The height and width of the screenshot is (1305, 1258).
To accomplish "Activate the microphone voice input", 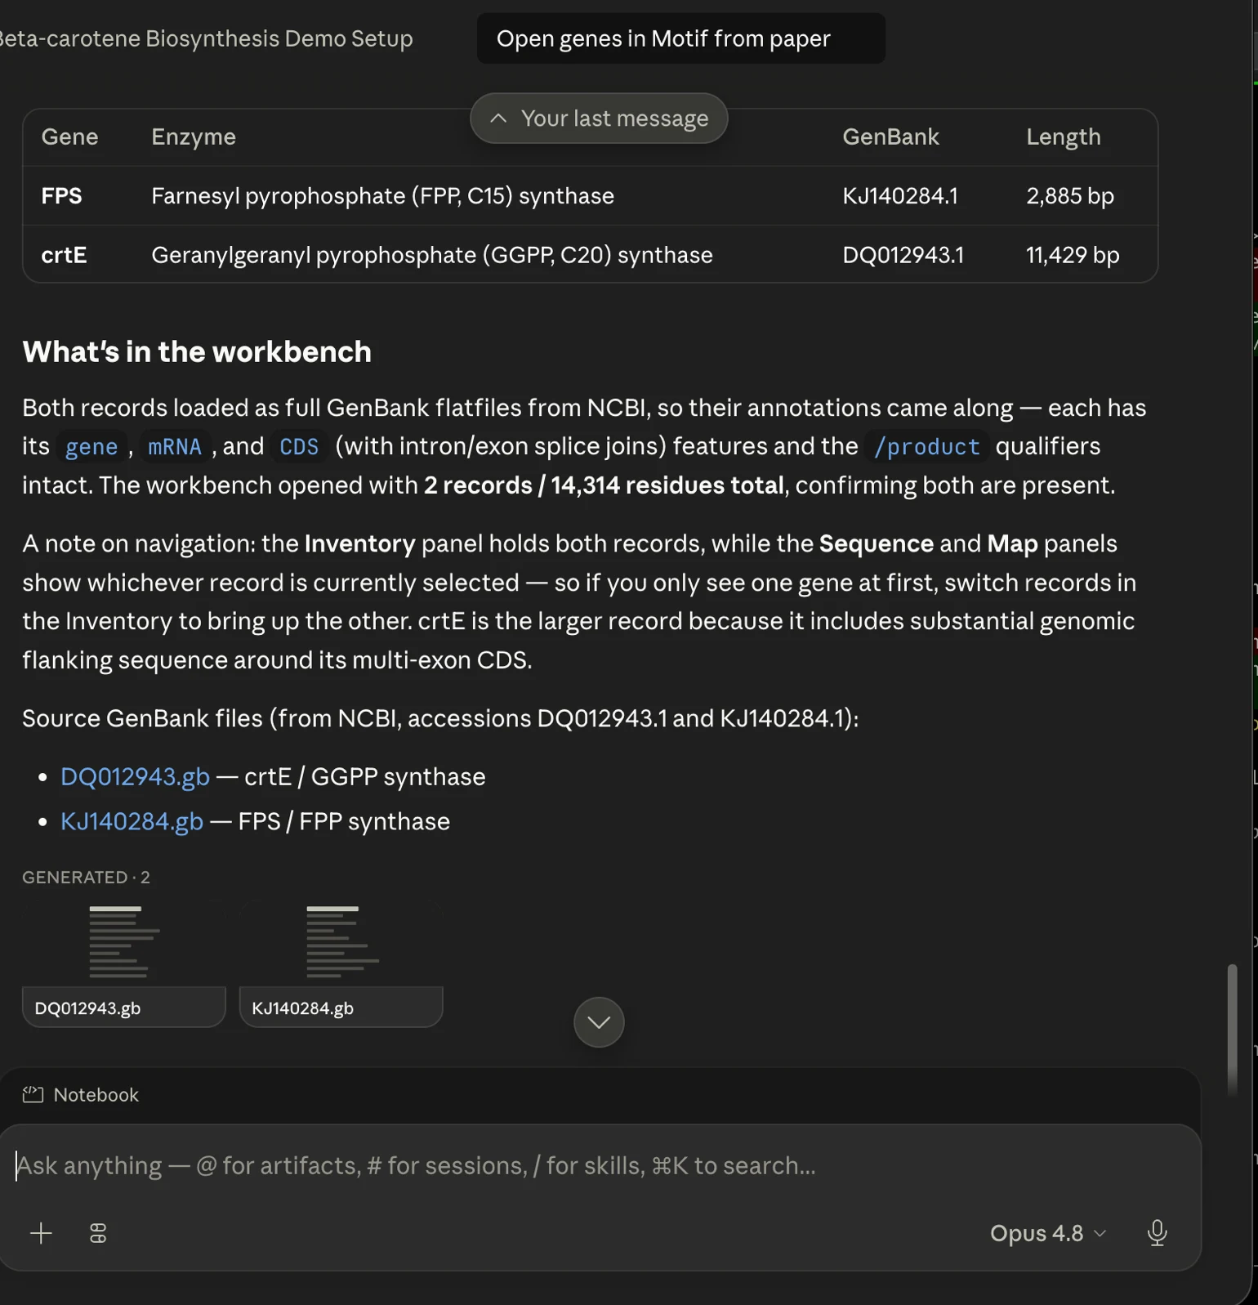I will point(1157,1232).
